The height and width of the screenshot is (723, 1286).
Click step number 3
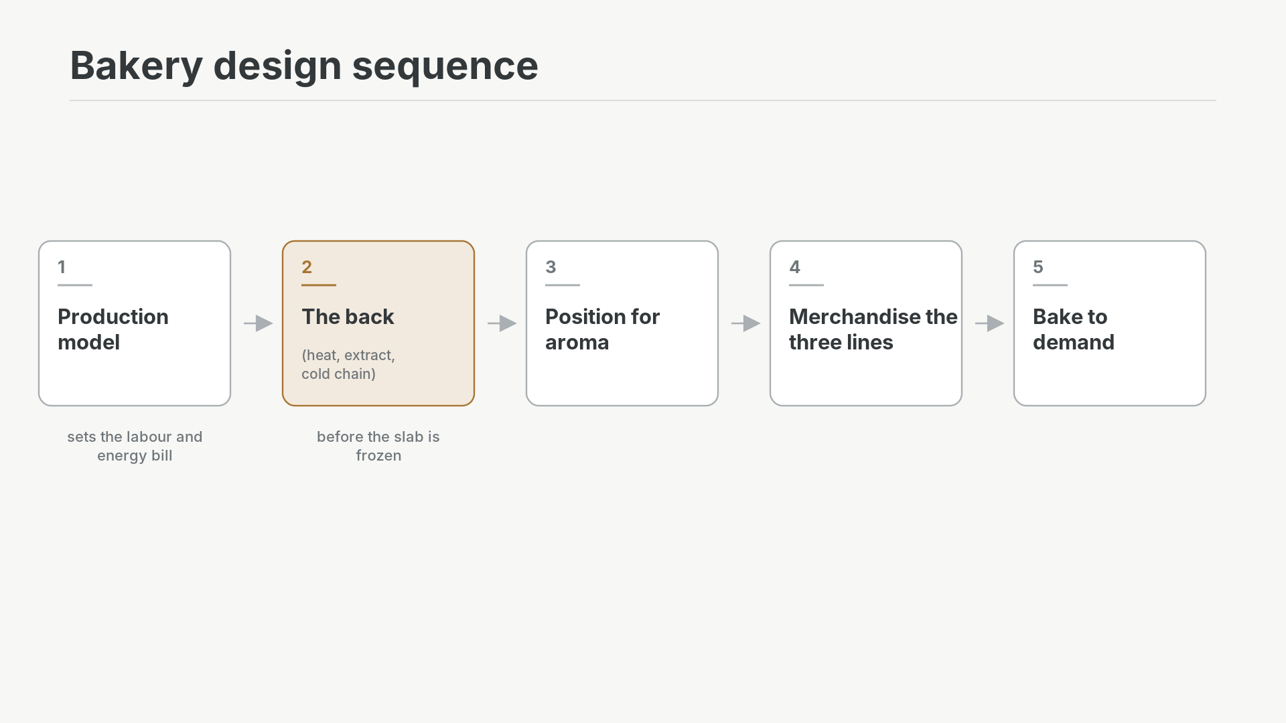[x=551, y=267]
